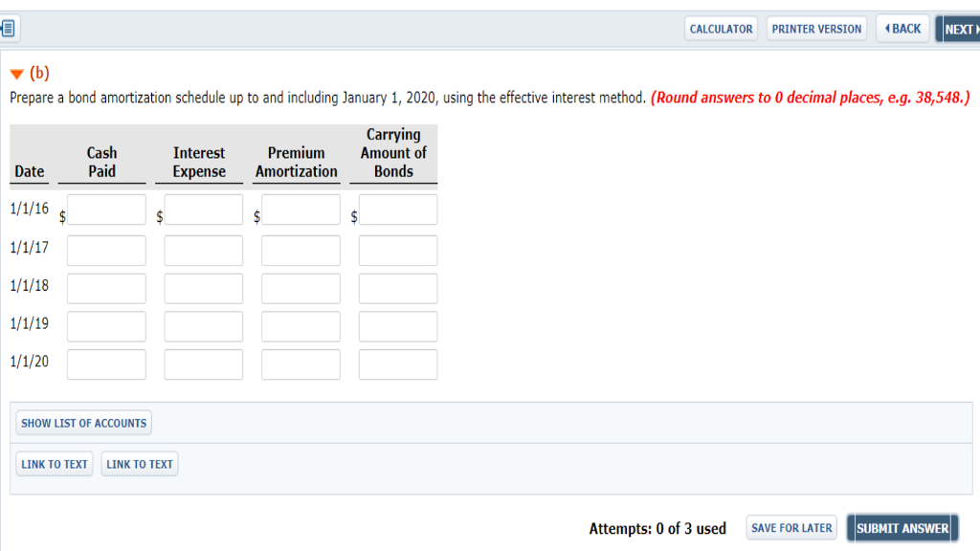Open the first Link to Text
This screenshot has height=551, width=980.
[x=55, y=465]
